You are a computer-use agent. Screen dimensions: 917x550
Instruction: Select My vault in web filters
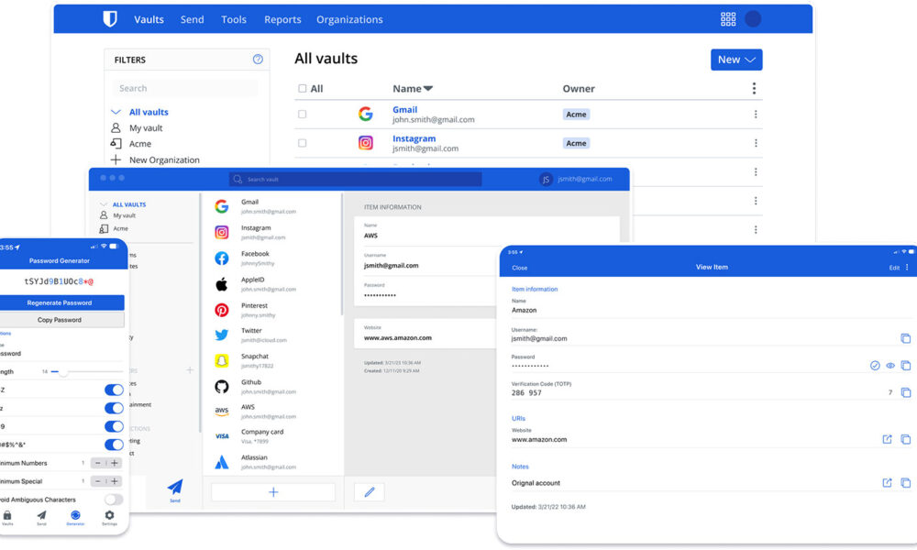pos(146,127)
